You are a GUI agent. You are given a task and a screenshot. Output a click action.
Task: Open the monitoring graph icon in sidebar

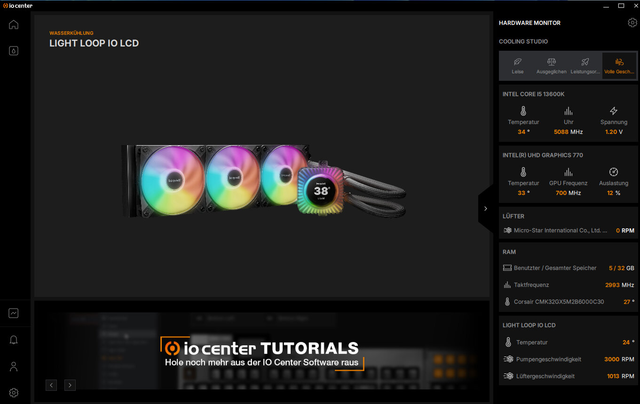click(14, 313)
